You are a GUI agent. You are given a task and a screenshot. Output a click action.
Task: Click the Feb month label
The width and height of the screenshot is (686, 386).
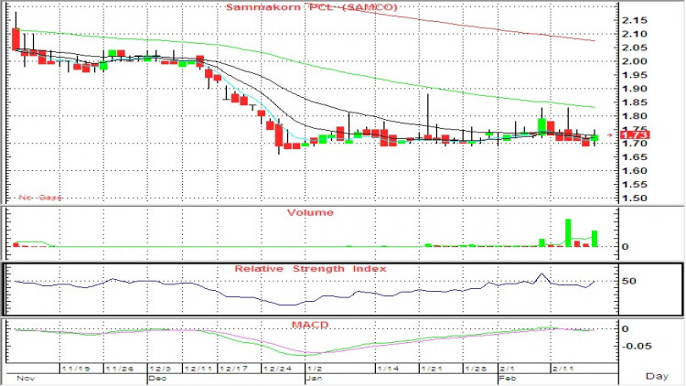point(508,378)
